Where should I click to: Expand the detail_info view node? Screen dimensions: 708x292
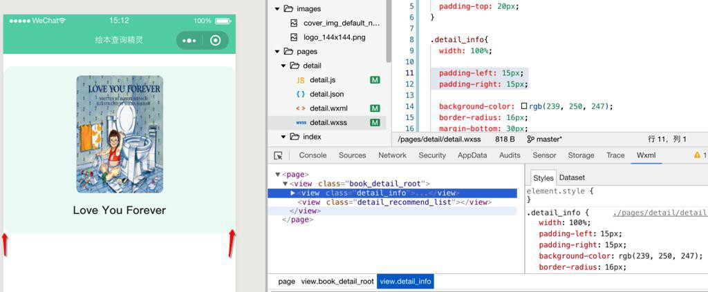pos(292,193)
